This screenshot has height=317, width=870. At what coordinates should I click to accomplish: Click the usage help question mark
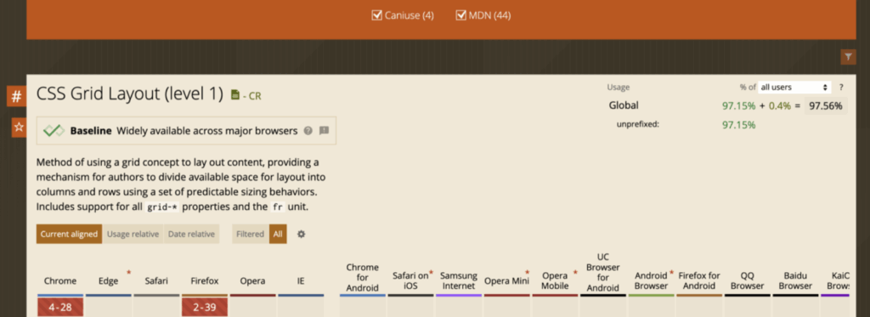841,88
